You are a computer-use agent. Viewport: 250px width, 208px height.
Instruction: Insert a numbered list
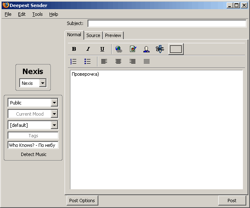(x=74, y=62)
